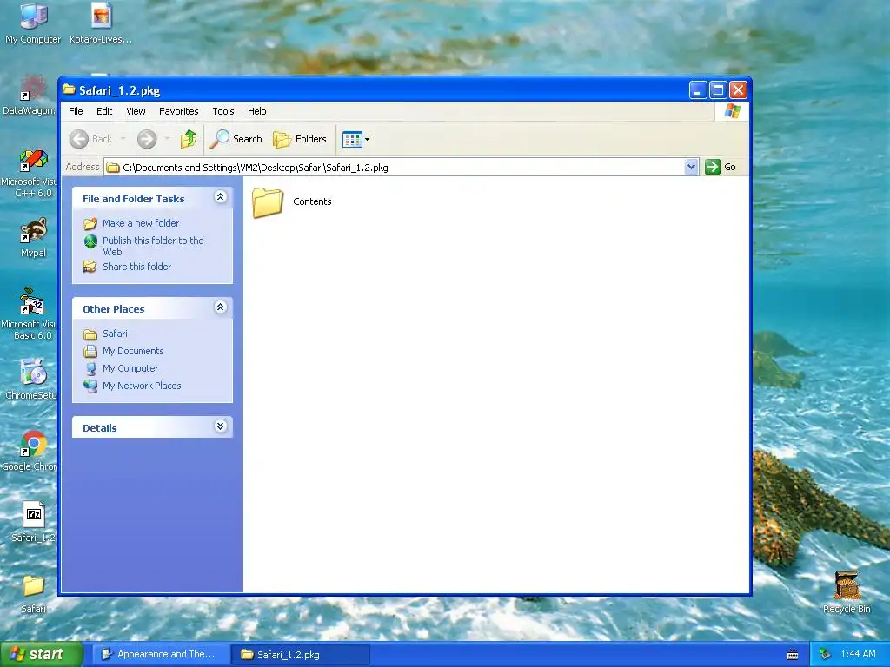Open the Tools menu
The height and width of the screenshot is (667, 890).
[x=223, y=111]
